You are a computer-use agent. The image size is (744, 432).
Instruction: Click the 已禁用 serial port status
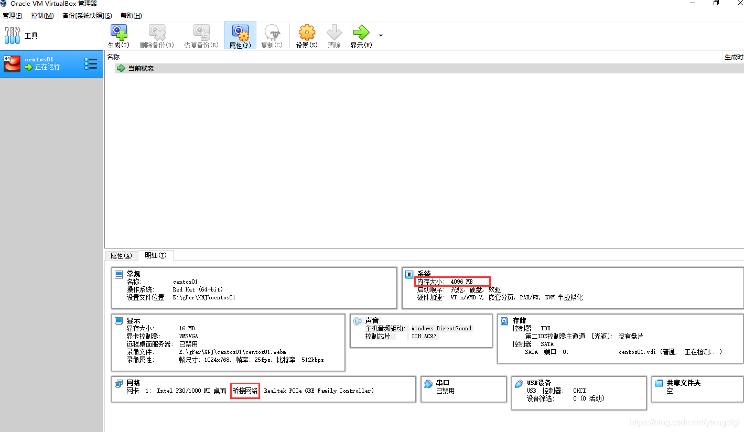pyautogui.click(x=445, y=391)
